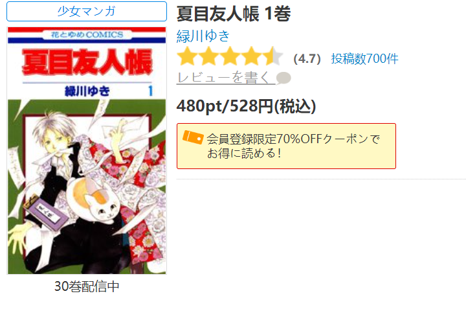Visit author page for 緑川ゆき

pyautogui.click(x=203, y=36)
